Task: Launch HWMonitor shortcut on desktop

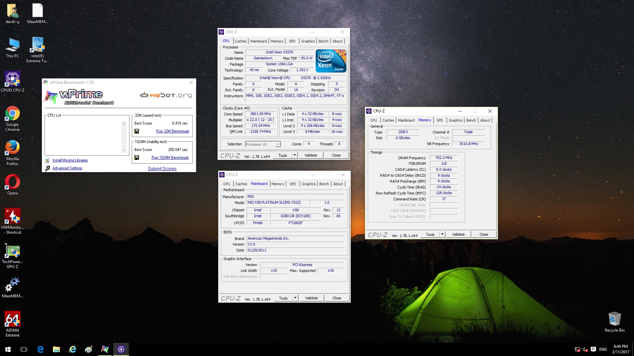Action: pyautogui.click(x=13, y=222)
